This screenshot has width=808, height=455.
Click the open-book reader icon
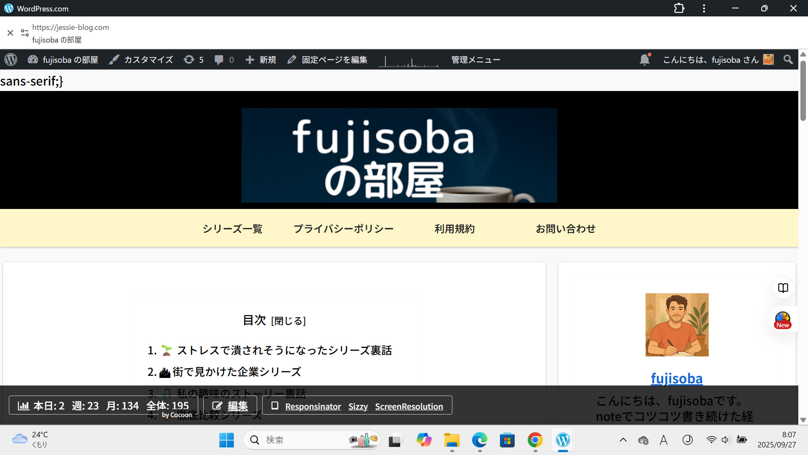783,288
